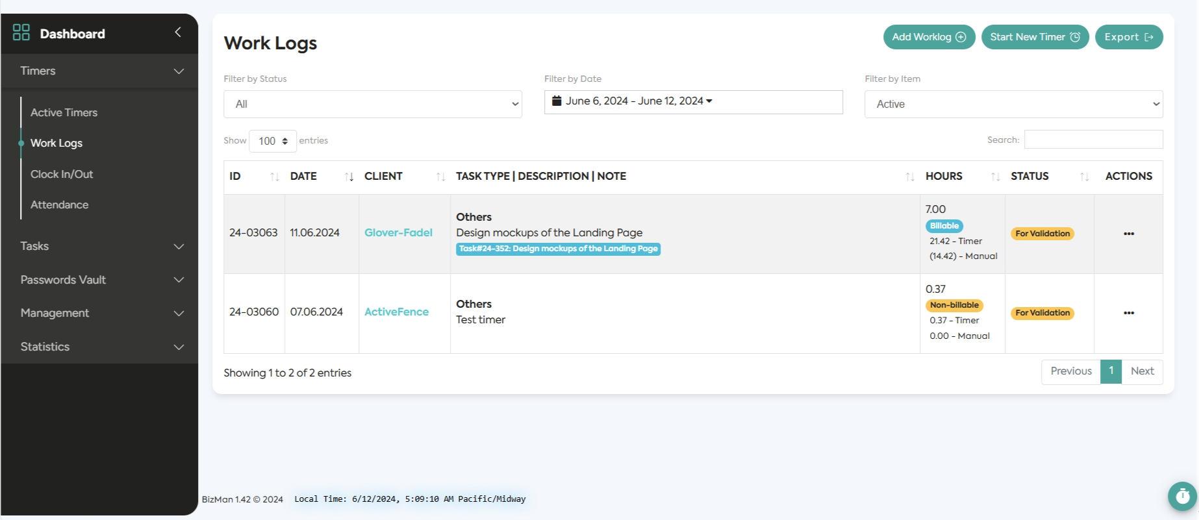Open the ActiveFence client link
The image size is (1199, 520).
click(396, 312)
